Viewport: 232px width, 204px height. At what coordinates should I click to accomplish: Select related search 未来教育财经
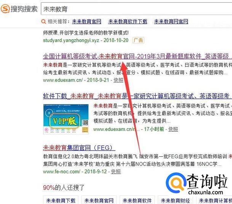tap(175, 201)
